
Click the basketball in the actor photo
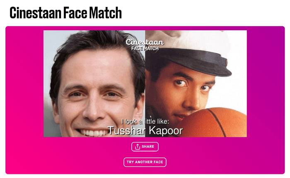(x=216, y=123)
